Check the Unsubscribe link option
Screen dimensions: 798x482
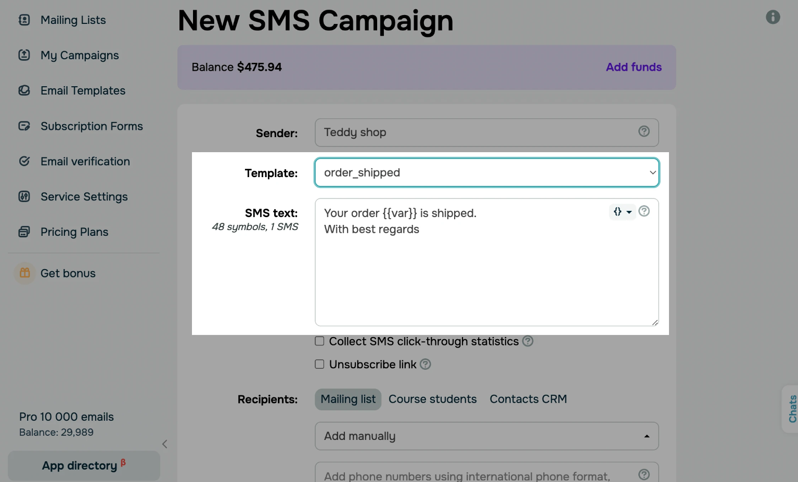(x=319, y=364)
